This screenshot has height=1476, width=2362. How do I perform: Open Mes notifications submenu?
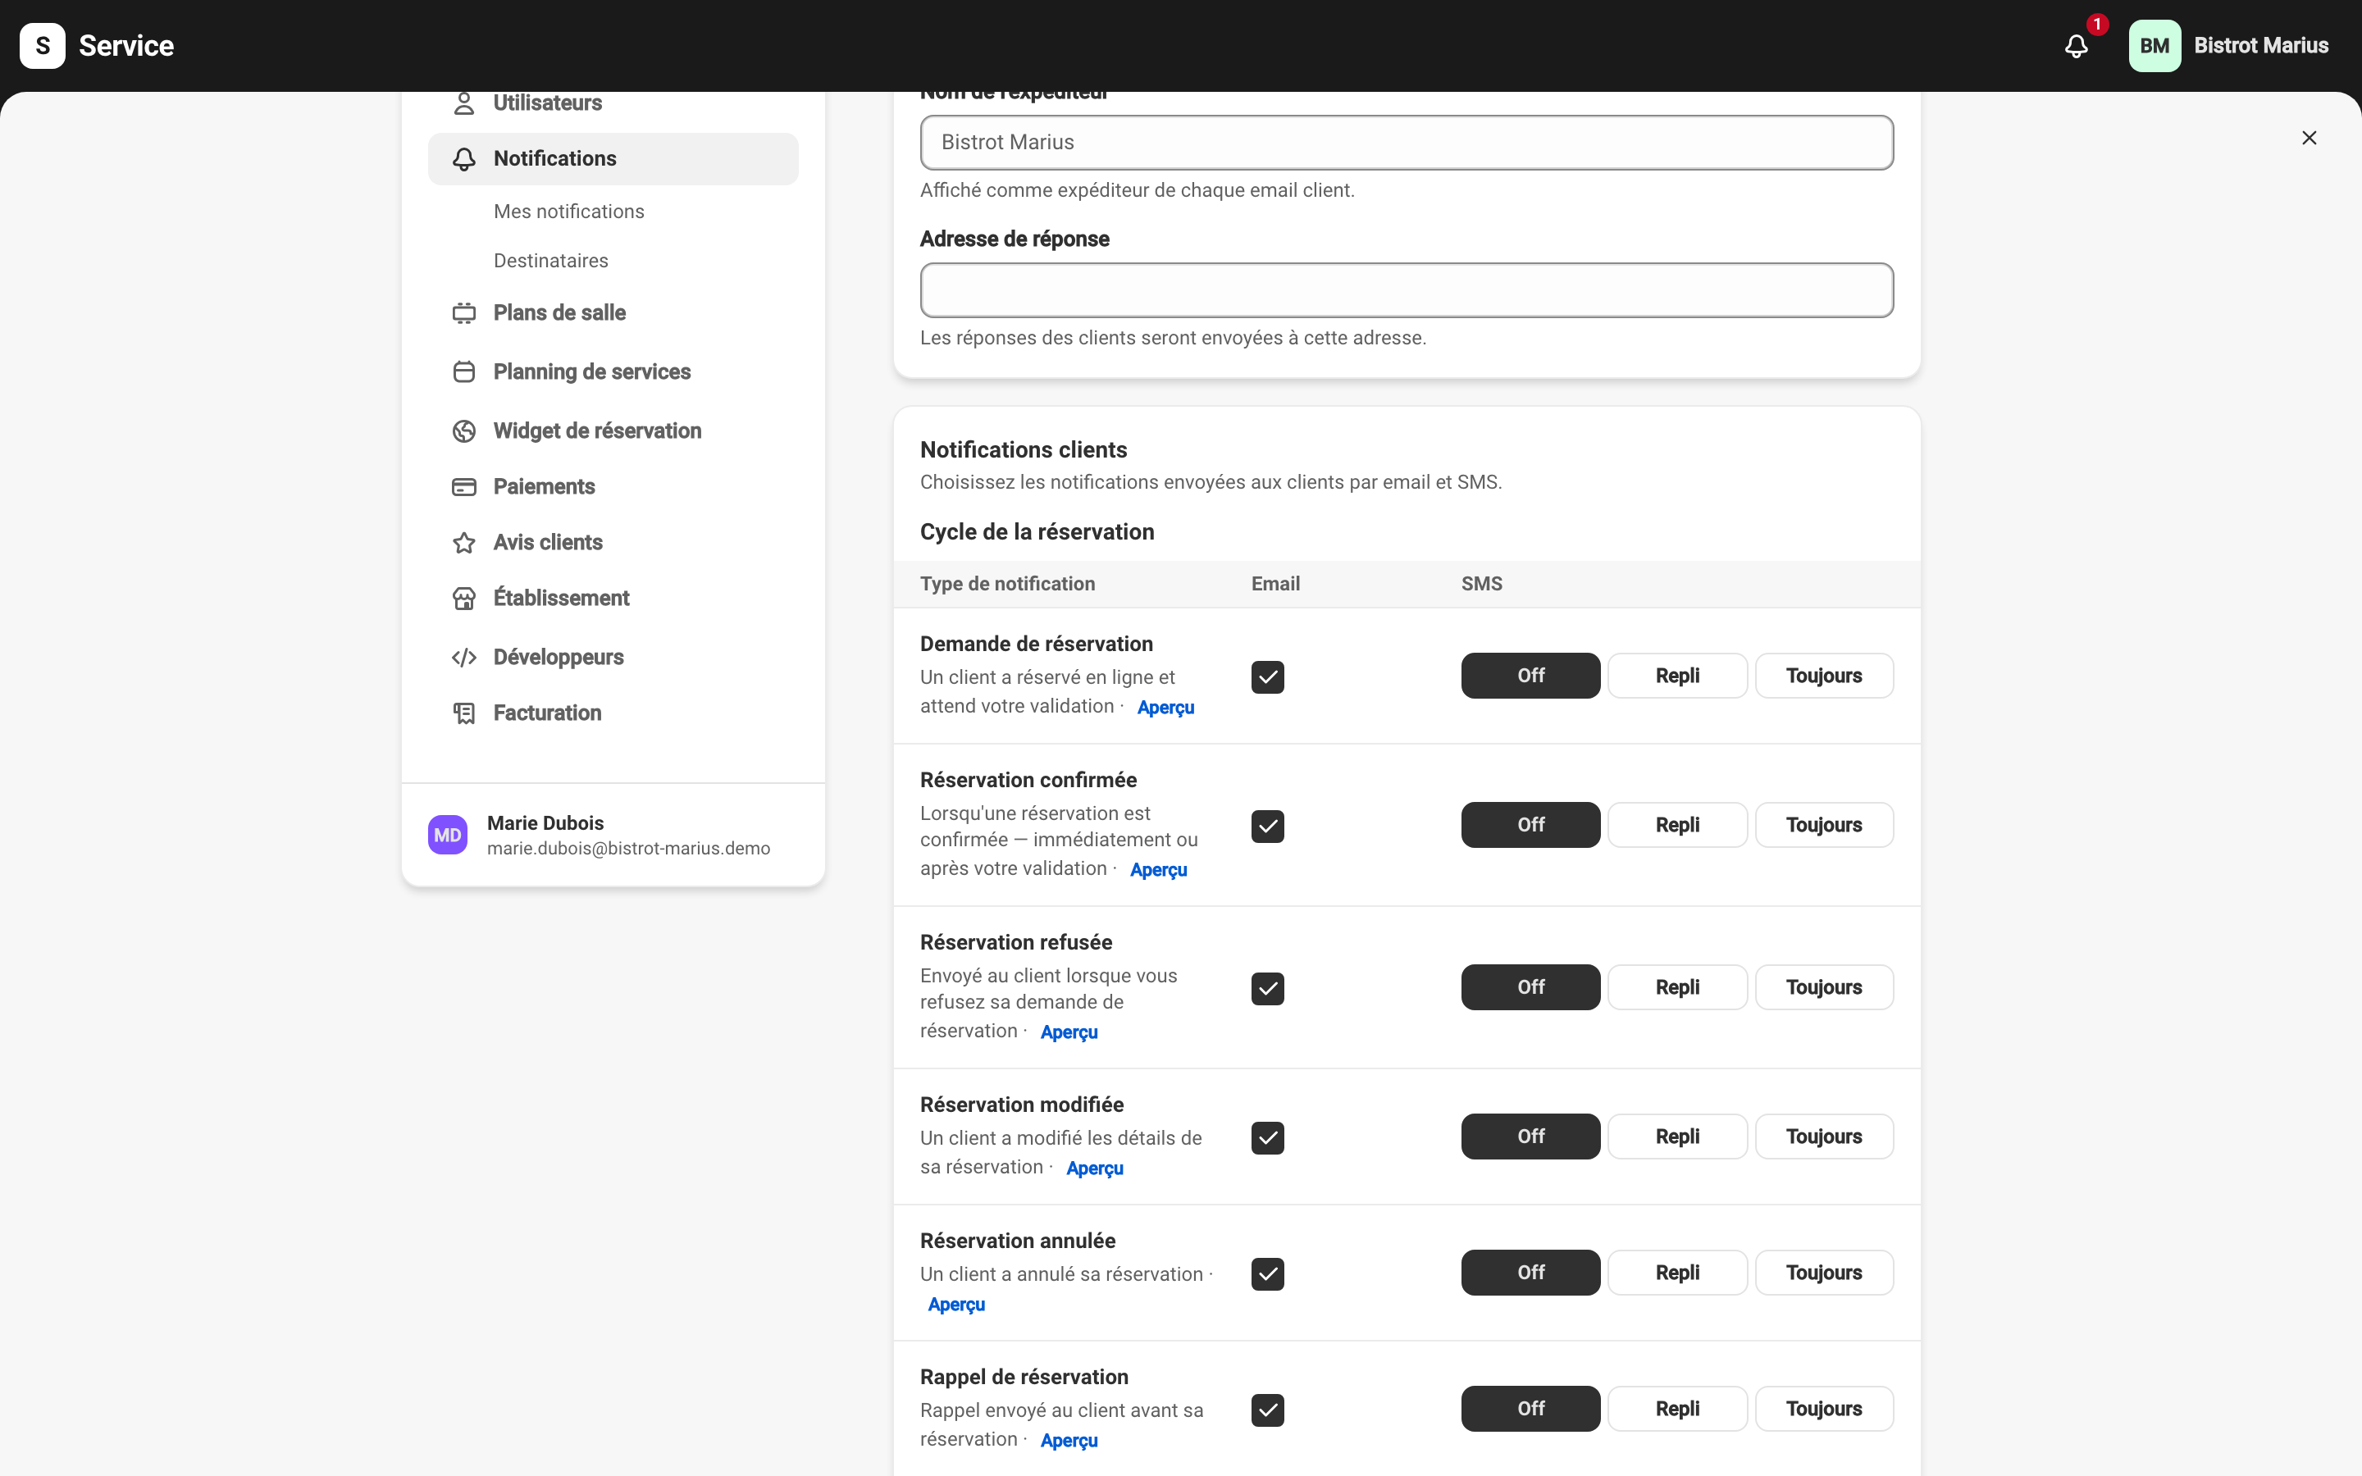[x=568, y=212]
